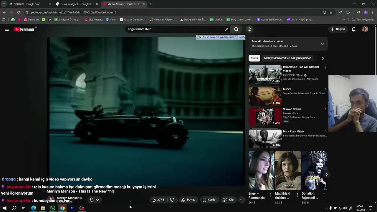Clear the search box with X icon
Viewport: 377px width, 212px height.
coord(227,29)
